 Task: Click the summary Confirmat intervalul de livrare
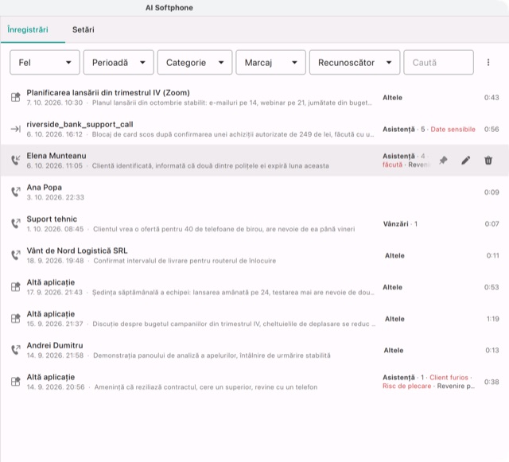tap(185, 261)
